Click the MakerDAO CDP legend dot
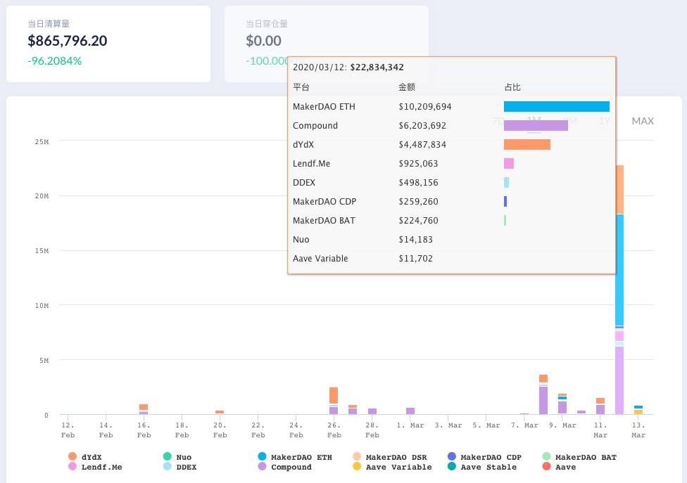 tap(452, 457)
